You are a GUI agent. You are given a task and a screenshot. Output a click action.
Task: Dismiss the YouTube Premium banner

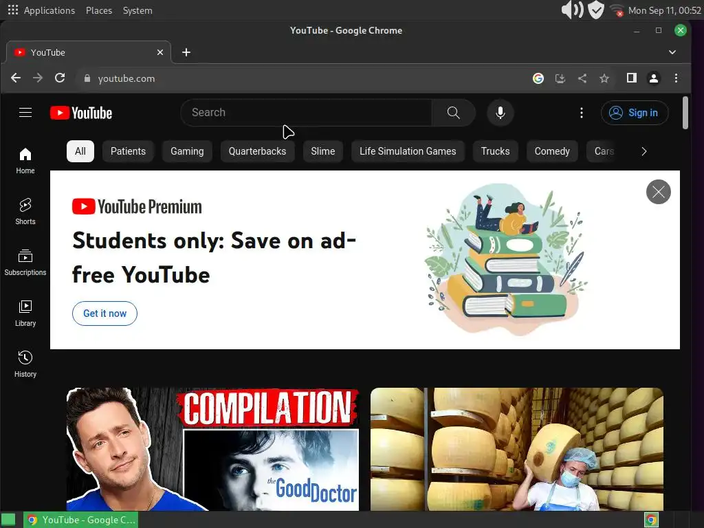(x=658, y=192)
